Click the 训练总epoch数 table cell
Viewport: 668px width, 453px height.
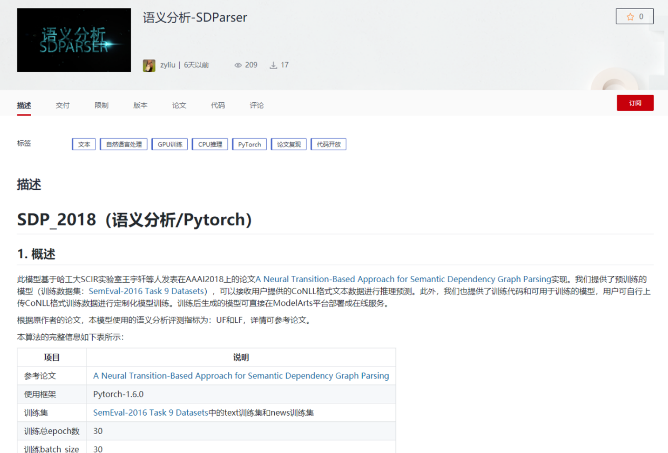(52, 431)
